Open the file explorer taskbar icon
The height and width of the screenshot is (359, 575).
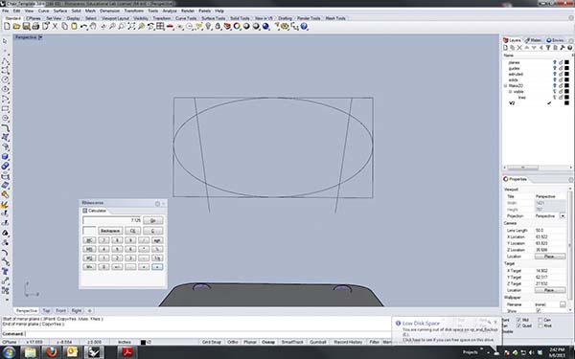click(x=31, y=352)
